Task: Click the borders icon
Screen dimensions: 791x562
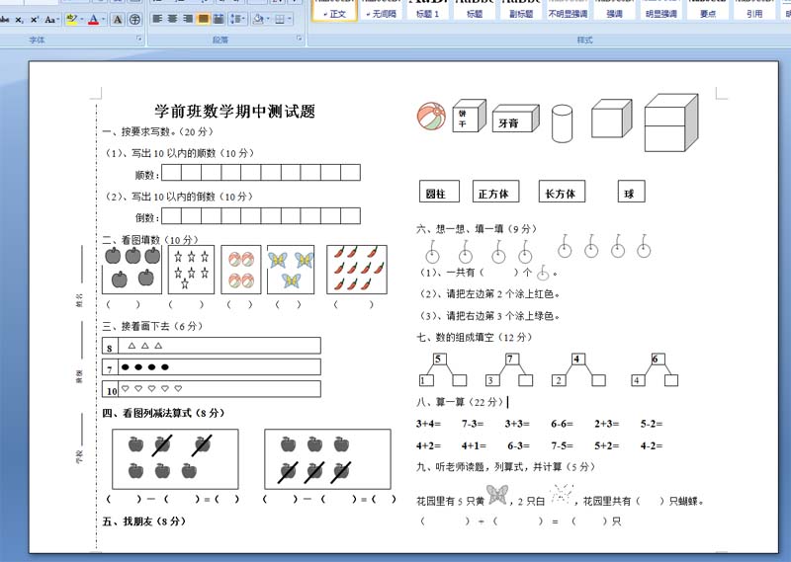Action: point(280,19)
